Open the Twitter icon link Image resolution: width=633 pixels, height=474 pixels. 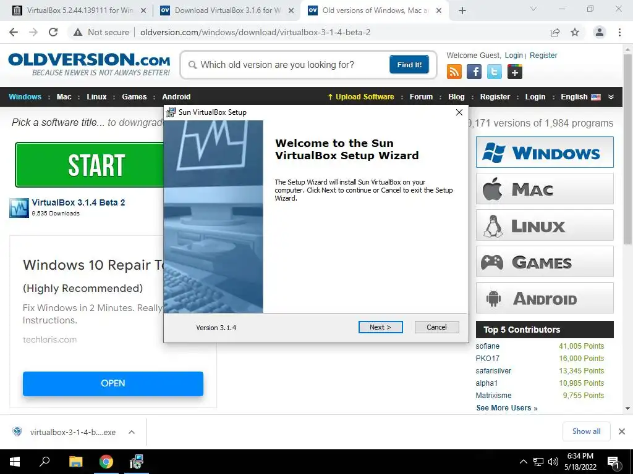tap(494, 72)
